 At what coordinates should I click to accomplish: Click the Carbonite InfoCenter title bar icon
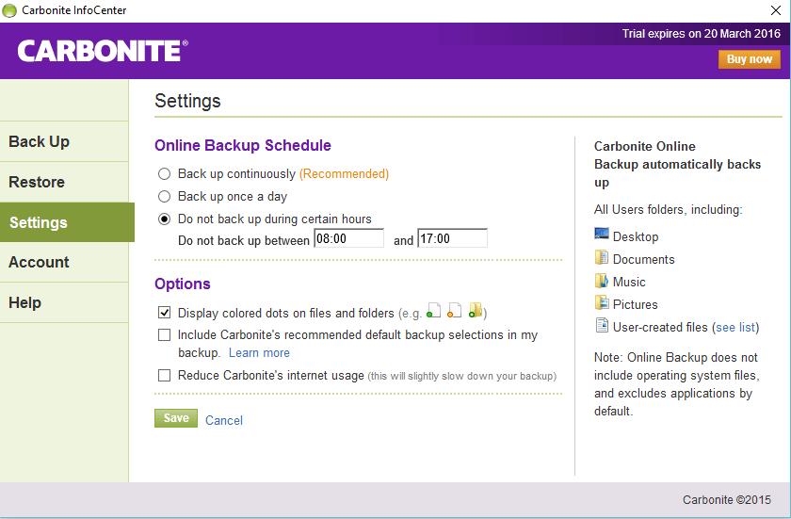[9, 10]
